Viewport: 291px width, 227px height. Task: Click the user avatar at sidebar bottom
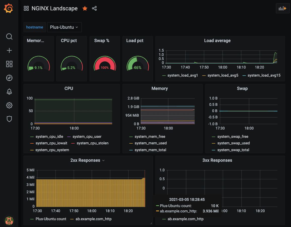(x=9, y=221)
